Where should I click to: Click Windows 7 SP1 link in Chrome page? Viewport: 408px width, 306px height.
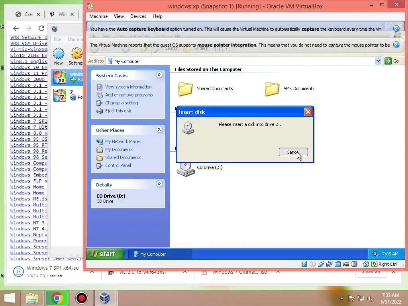(29, 121)
